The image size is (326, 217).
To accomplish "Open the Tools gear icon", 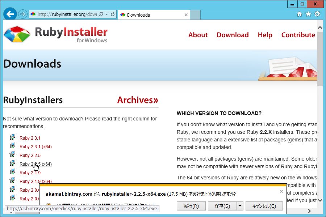I will tap(317, 14).
